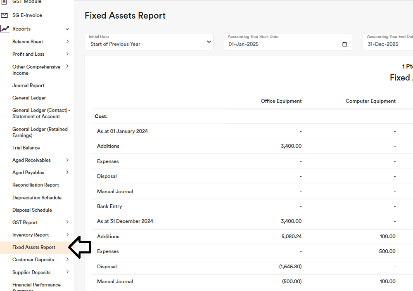Click the Accounting Year Start Date field
The width and height of the screenshot is (413, 291).
click(x=281, y=44)
